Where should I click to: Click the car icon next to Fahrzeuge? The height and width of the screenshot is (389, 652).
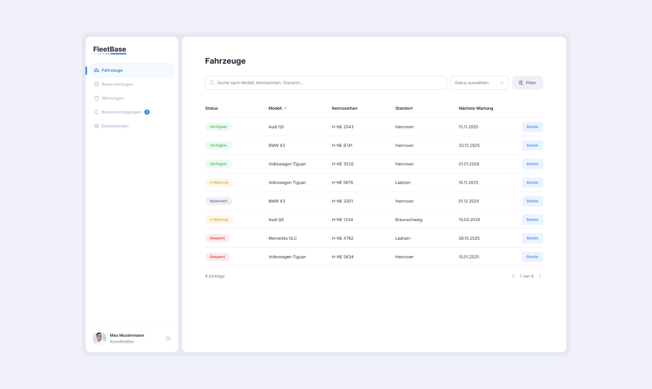97,71
